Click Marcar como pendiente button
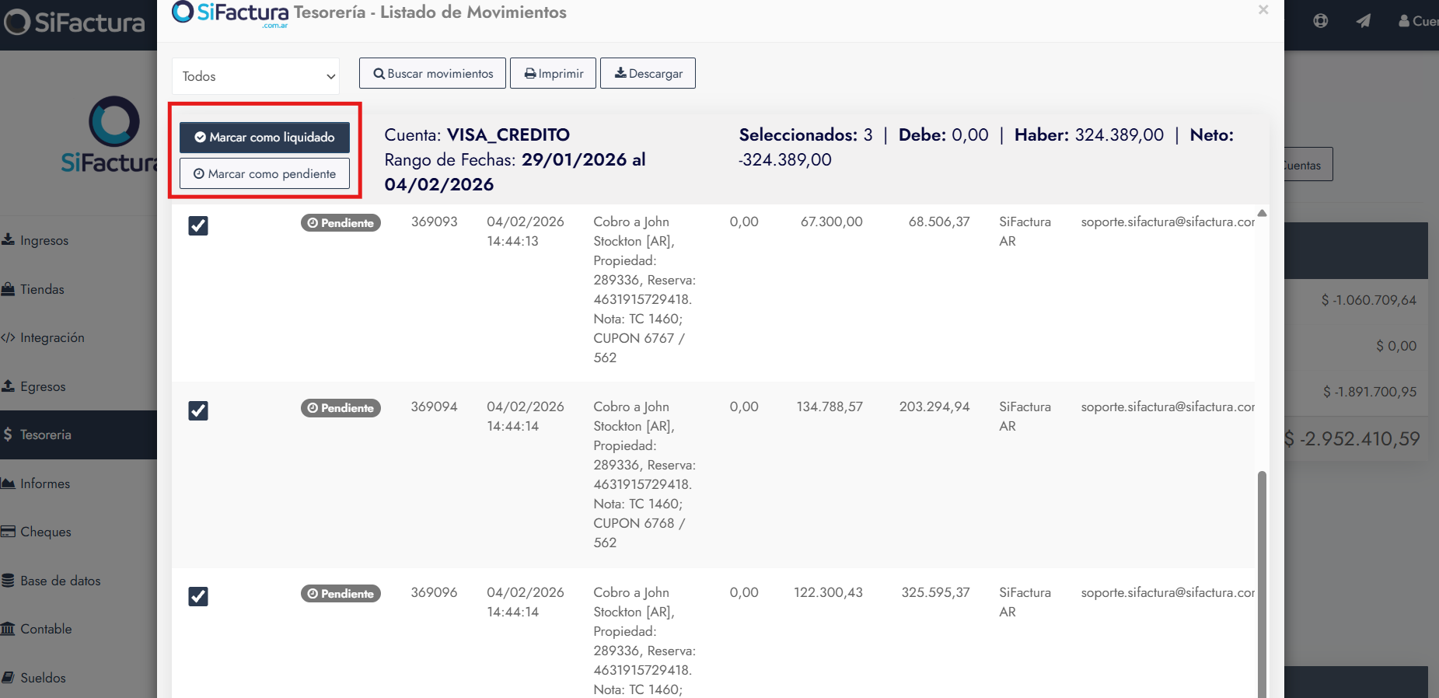The height and width of the screenshot is (698, 1439). pyautogui.click(x=264, y=174)
